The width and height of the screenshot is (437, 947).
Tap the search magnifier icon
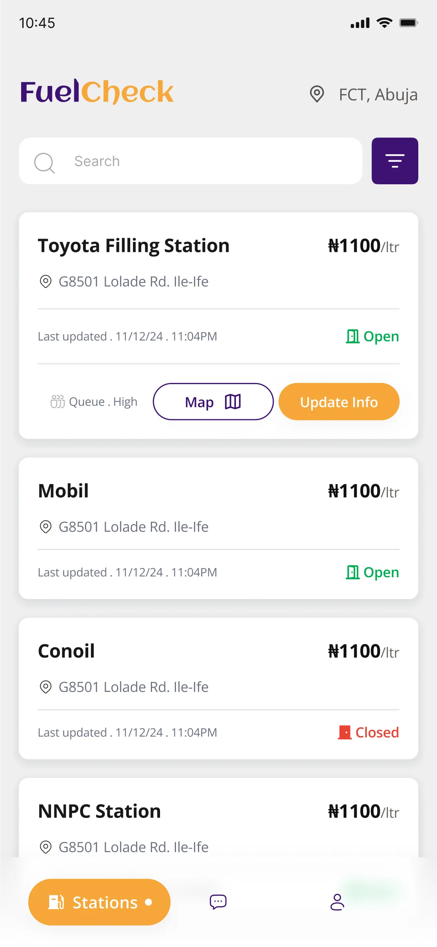click(44, 163)
